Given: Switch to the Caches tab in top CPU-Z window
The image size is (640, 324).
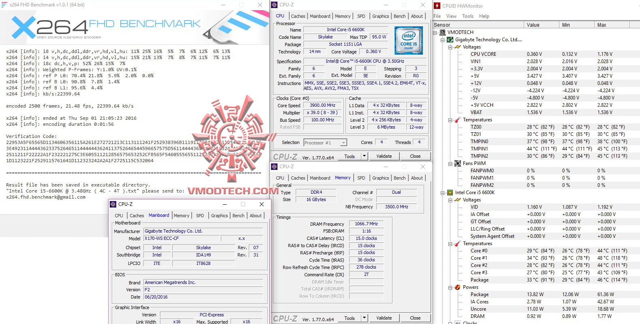Looking at the screenshot, I should pos(298,16).
